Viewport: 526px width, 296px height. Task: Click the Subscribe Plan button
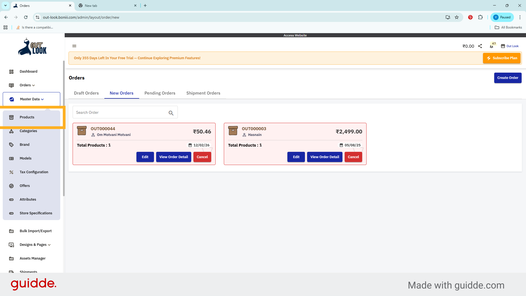tap(502, 58)
